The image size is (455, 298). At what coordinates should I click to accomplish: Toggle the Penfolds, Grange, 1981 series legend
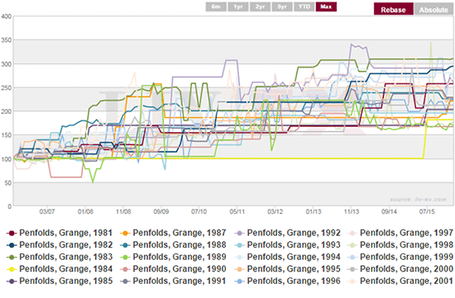60,233
